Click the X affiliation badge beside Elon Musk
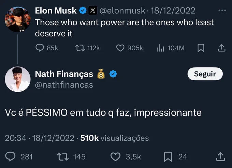Screen dimensions: 232x168 (92, 11)
